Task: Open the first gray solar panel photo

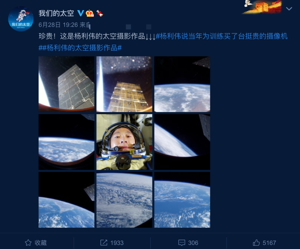Action: [x=66, y=84]
